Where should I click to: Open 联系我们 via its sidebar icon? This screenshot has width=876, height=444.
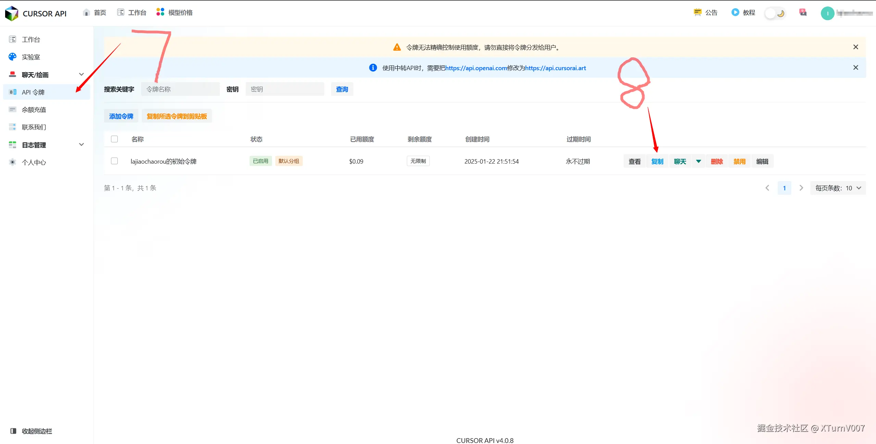click(x=12, y=127)
